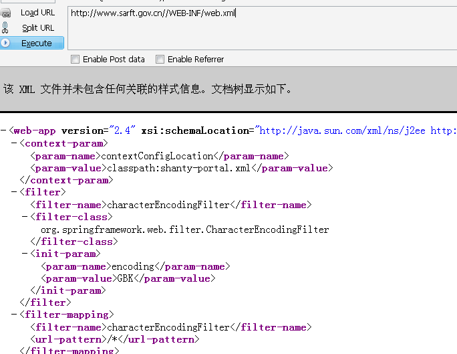Click the closing init-param tag

68,290
